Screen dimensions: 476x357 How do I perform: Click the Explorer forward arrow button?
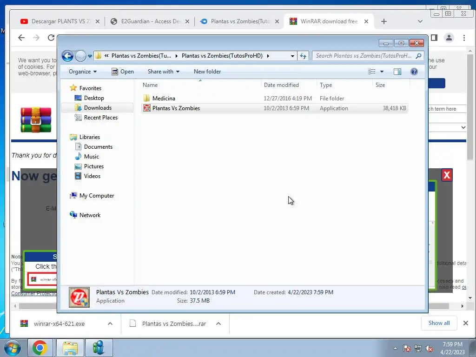[80, 56]
